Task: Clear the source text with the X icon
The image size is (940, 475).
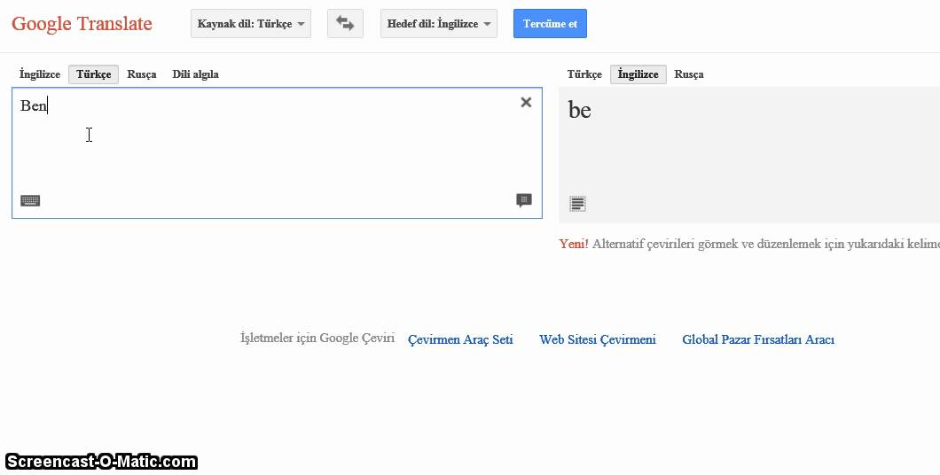Action: pyautogui.click(x=526, y=103)
